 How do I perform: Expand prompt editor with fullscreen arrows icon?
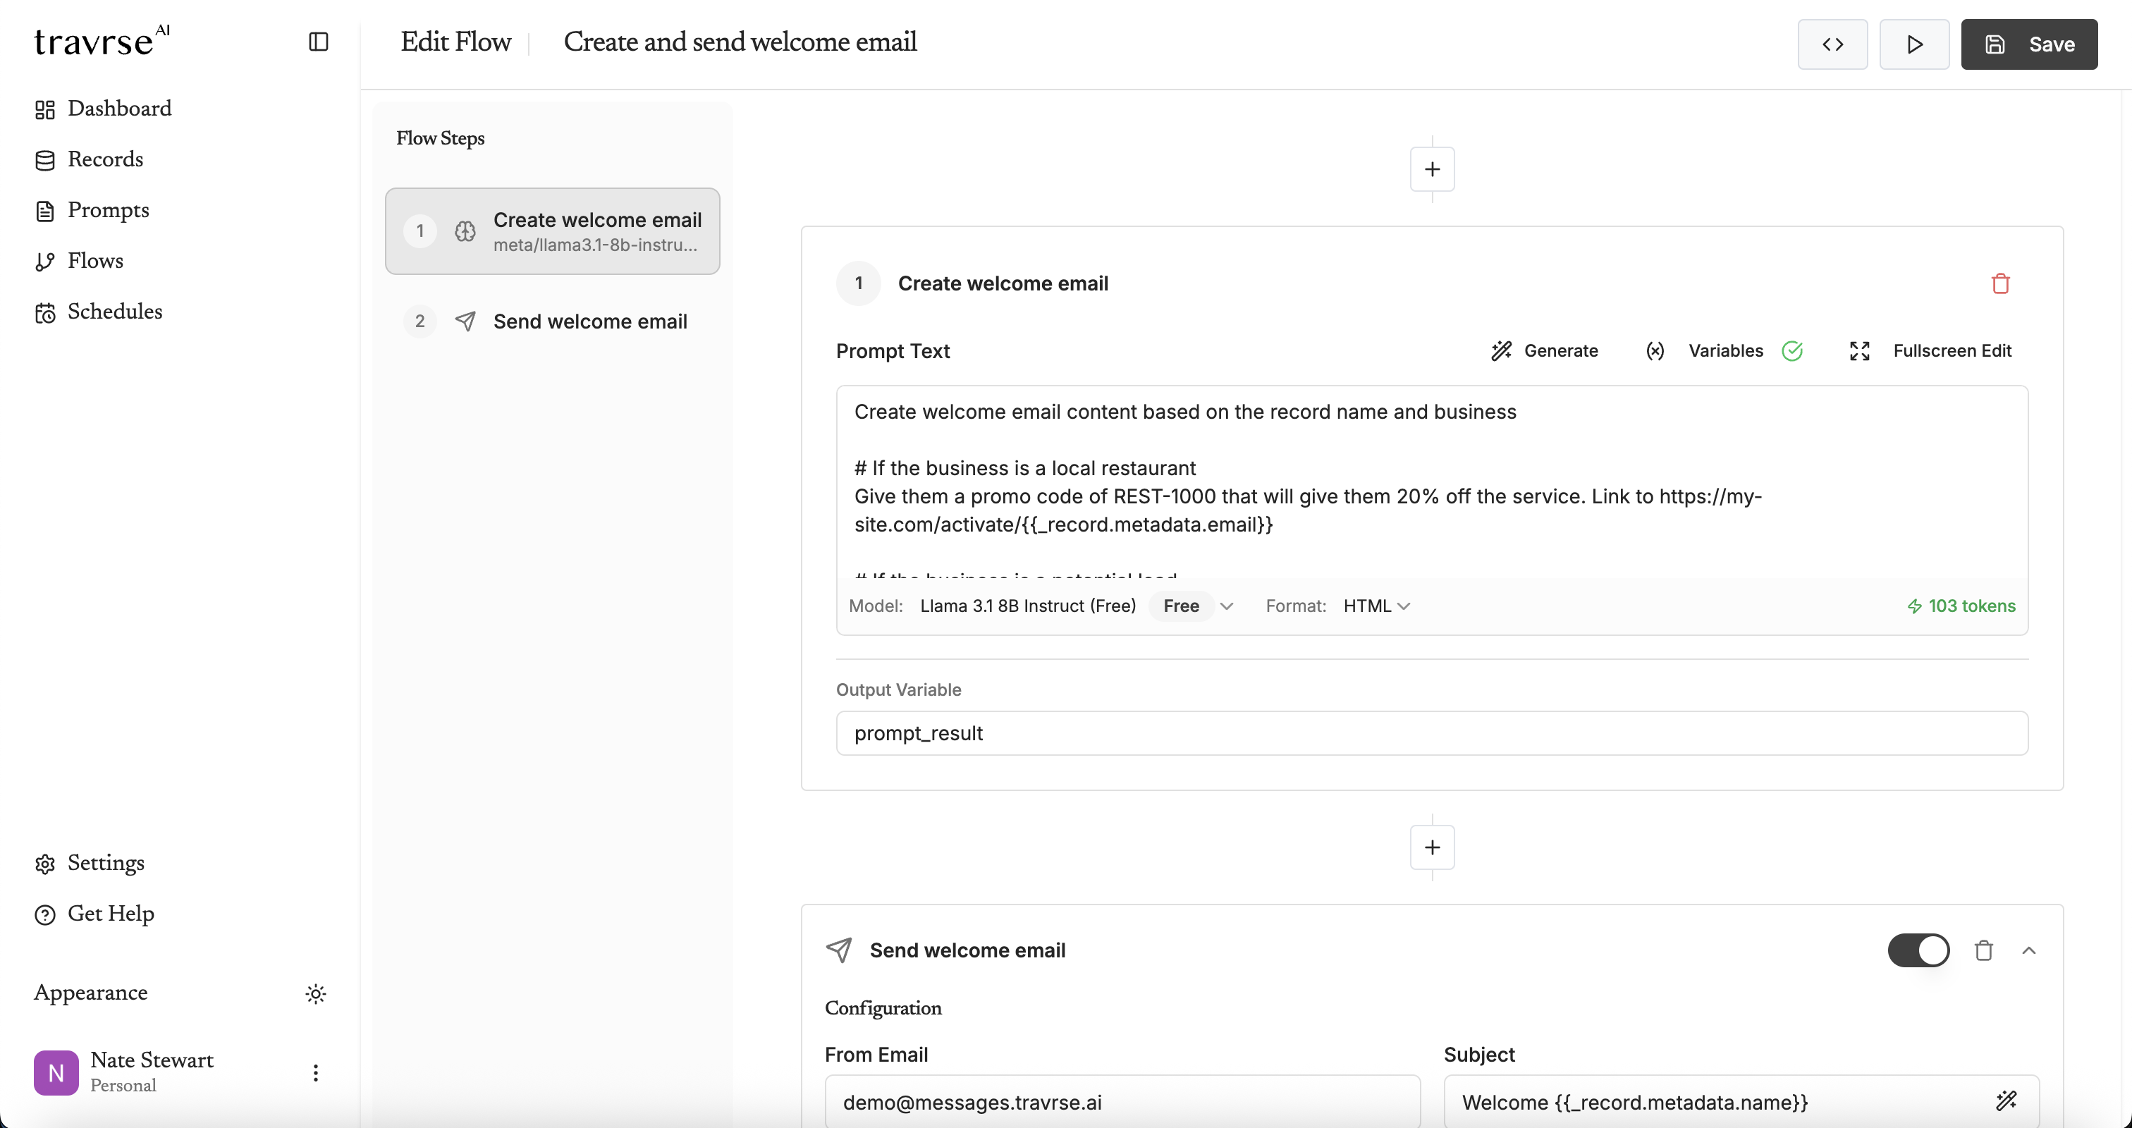pos(1859,351)
